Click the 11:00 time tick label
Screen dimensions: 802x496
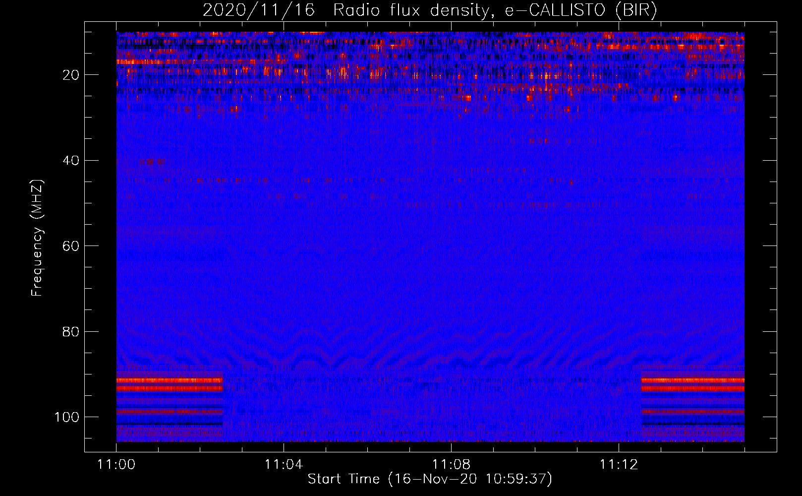click(x=116, y=465)
